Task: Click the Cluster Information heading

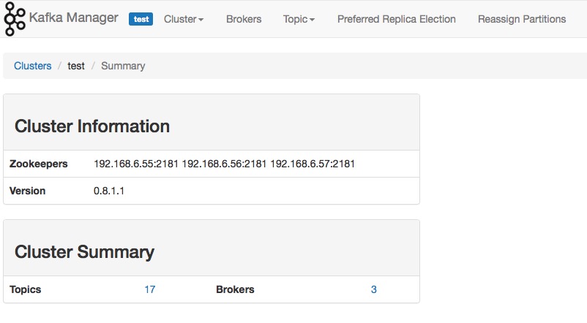Action: (92, 126)
